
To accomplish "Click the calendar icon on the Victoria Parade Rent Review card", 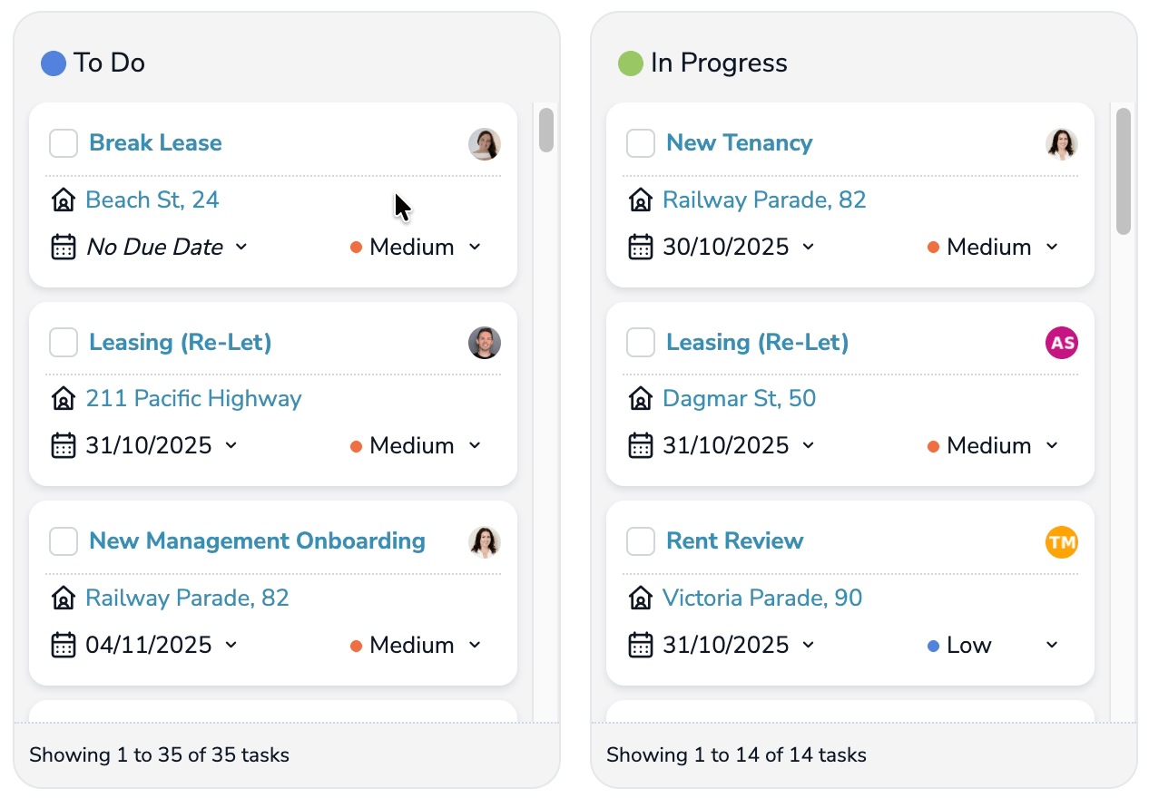I will coord(640,645).
